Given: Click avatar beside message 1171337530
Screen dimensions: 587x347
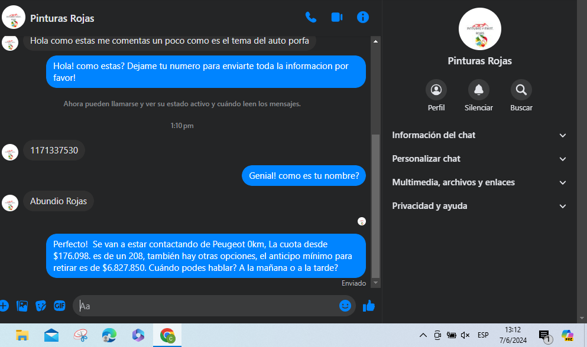Looking at the screenshot, I should click(10, 153).
